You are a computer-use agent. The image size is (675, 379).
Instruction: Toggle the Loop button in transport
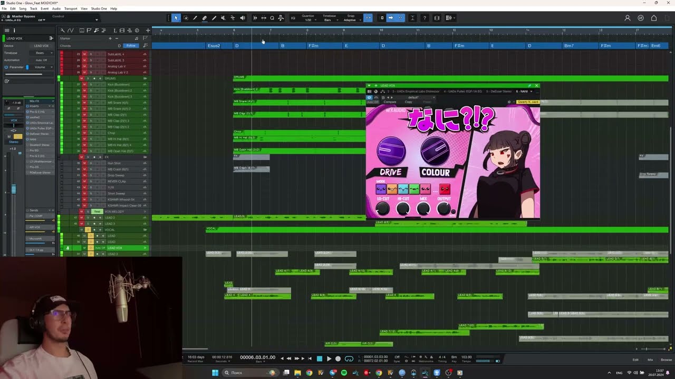click(x=349, y=359)
